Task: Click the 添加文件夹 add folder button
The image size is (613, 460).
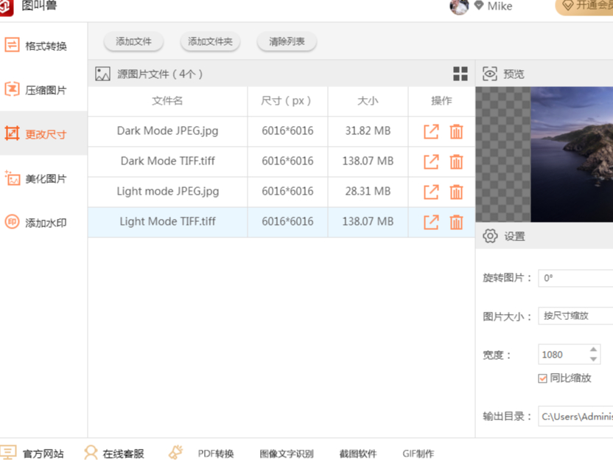Action: [x=210, y=41]
